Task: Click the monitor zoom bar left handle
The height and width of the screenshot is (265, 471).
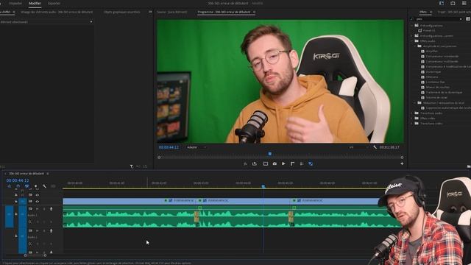Action: click(159, 158)
